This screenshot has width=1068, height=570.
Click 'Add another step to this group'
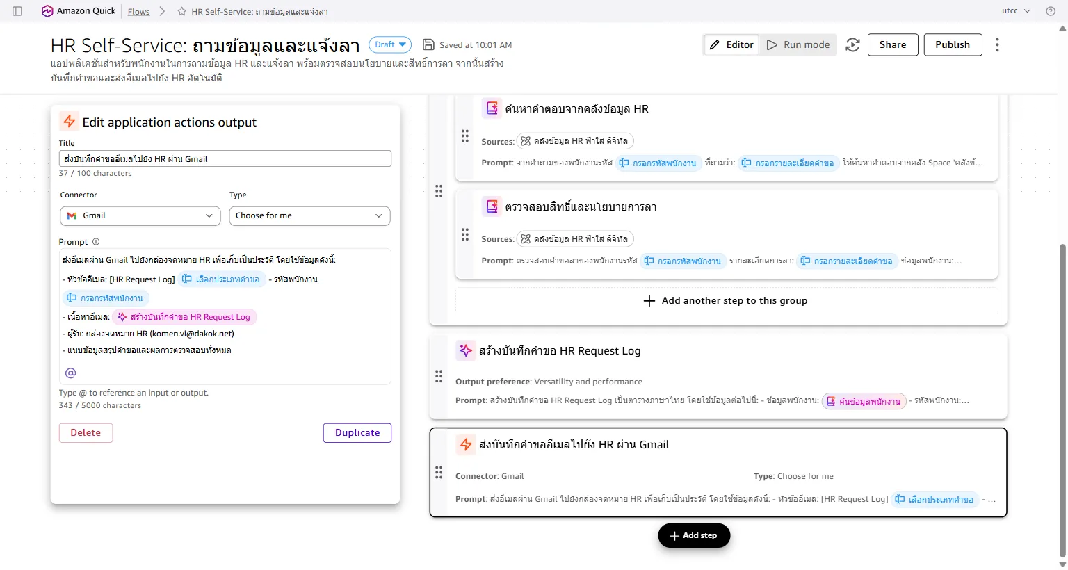[x=726, y=300]
